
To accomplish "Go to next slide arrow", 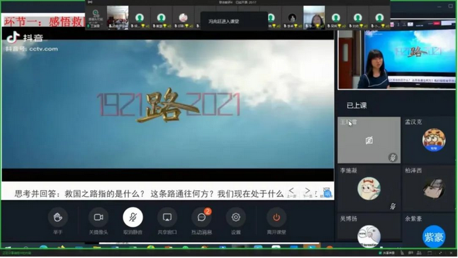I will coord(308,191).
